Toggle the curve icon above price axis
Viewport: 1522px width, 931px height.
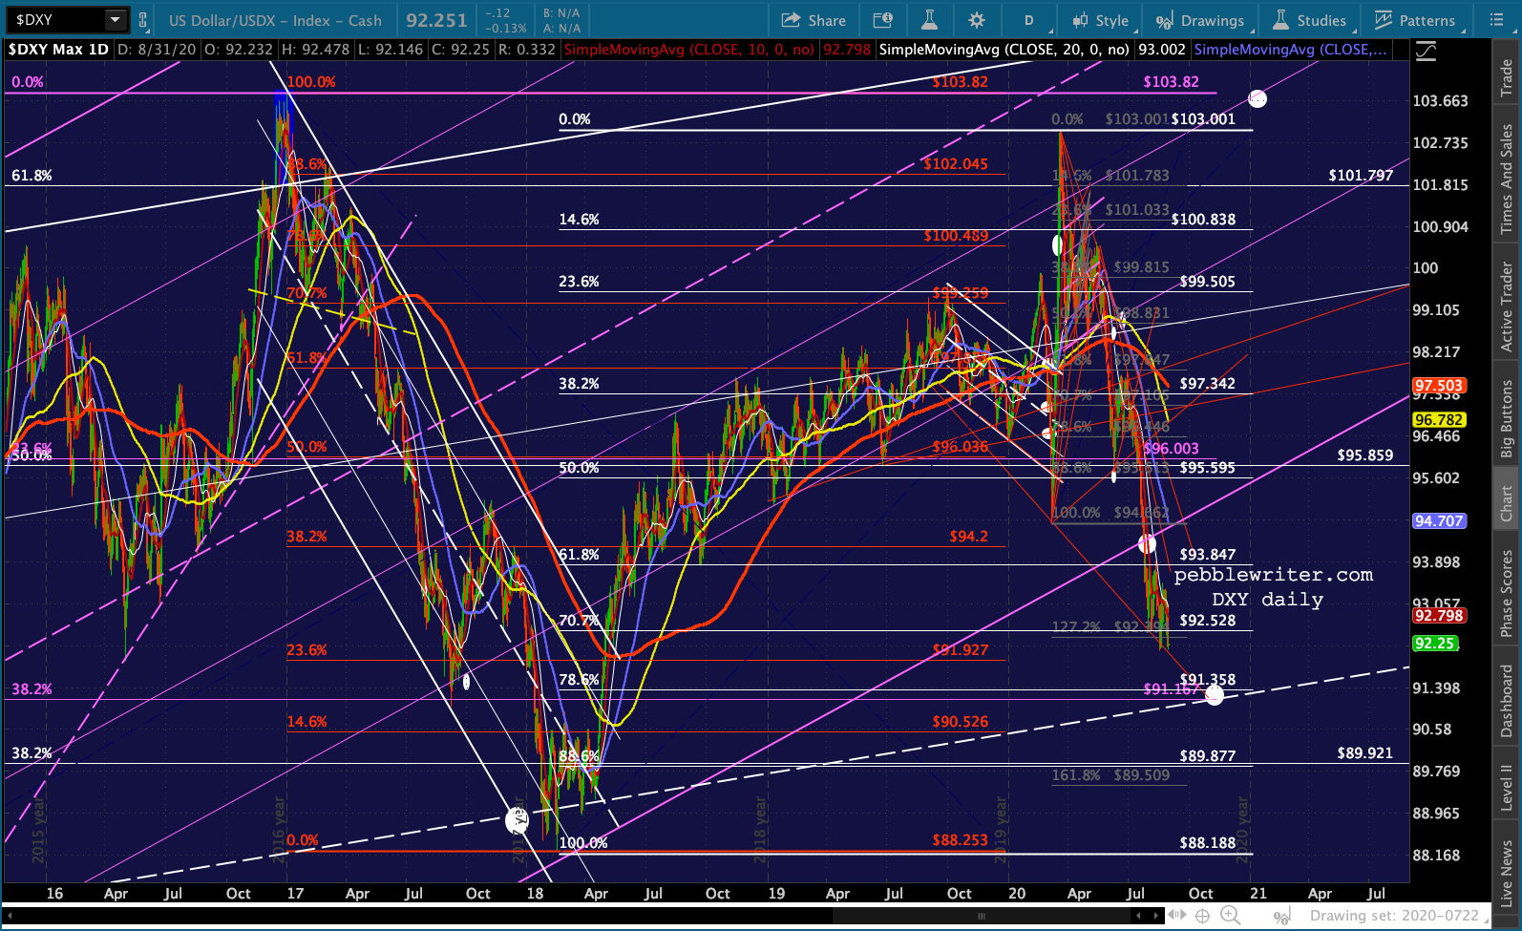tap(1427, 52)
